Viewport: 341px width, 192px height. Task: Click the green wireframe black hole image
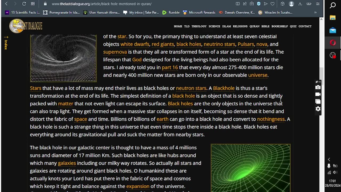pos(251,168)
